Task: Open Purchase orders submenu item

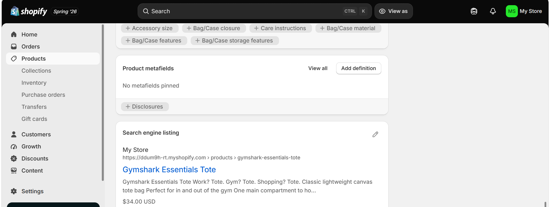Action: tap(43, 95)
